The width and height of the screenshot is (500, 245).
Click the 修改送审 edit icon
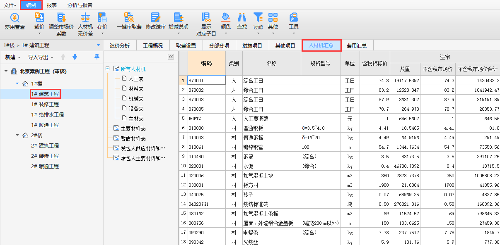[155, 18]
